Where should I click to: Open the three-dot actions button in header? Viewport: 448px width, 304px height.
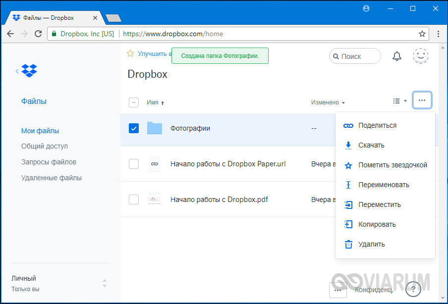(x=422, y=100)
